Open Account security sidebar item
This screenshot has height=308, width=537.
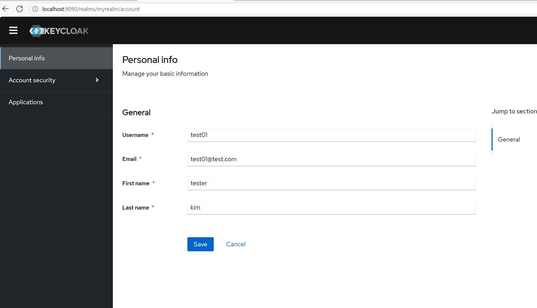(32, 80)
